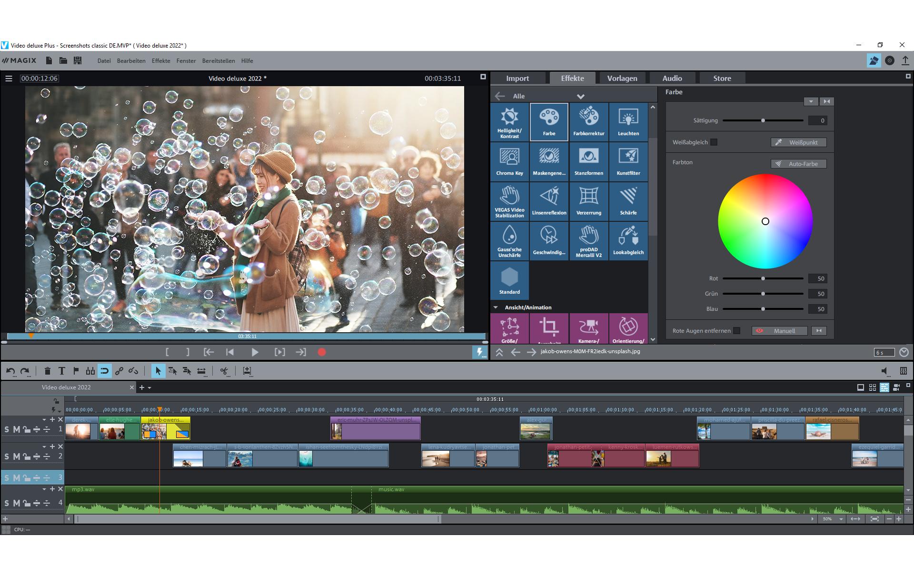Collapse the Ansicht/Animation section
Image resolution: width=914 pixels, height=575 pixels.
click(496, 307)
